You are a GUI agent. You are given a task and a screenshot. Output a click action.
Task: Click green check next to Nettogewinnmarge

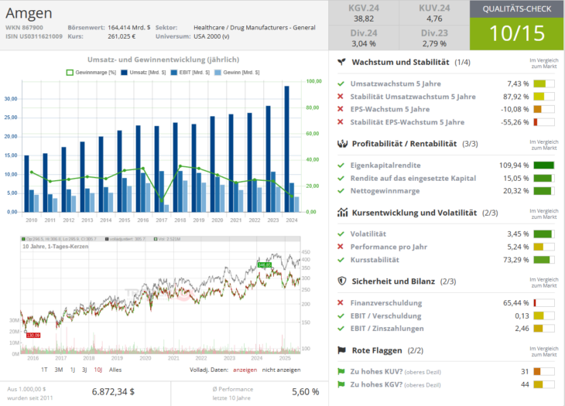point(341,191)
